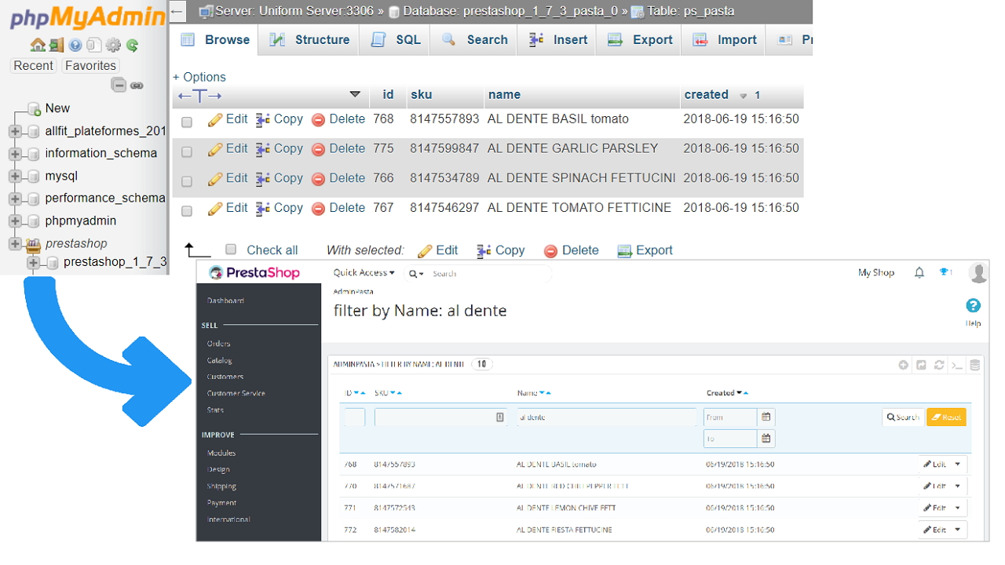Viewport: 1005px width, 565px height.
Task: Open PrestaShop notifications bell
Action: (919, 272)
